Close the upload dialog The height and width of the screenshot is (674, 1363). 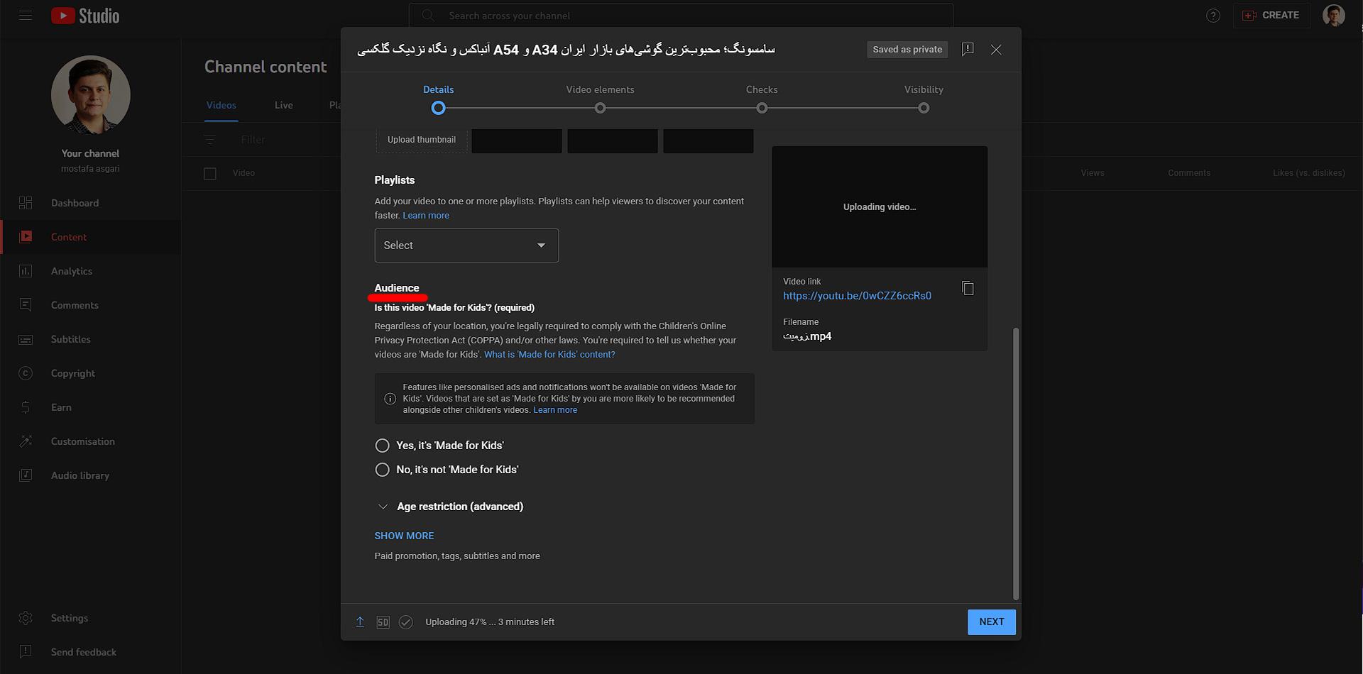click(996, 50)
